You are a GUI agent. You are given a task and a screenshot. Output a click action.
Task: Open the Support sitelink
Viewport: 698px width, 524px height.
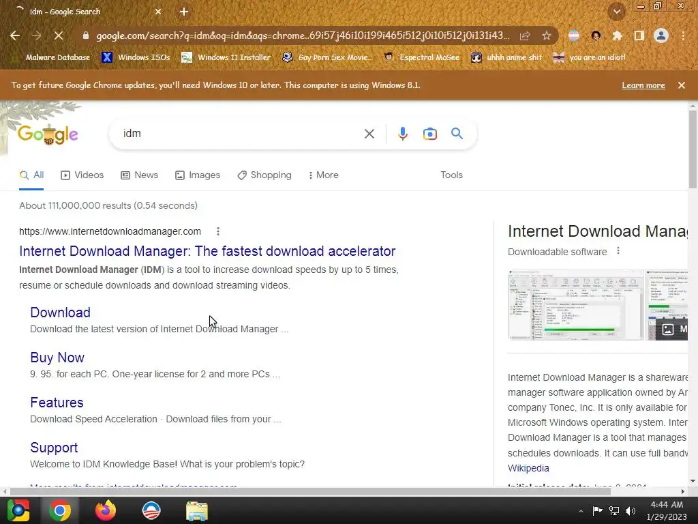pos(54,448)
